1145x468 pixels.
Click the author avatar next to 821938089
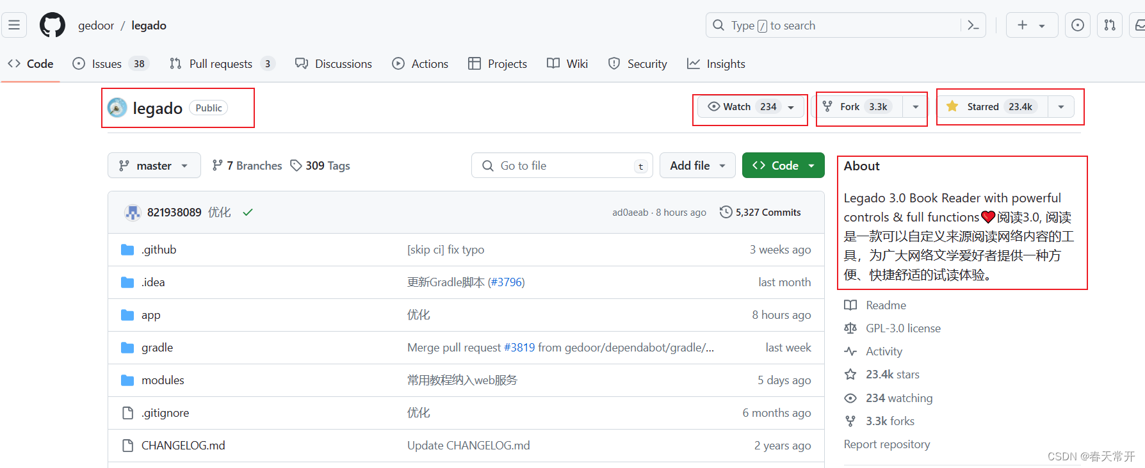pos(133,213)
